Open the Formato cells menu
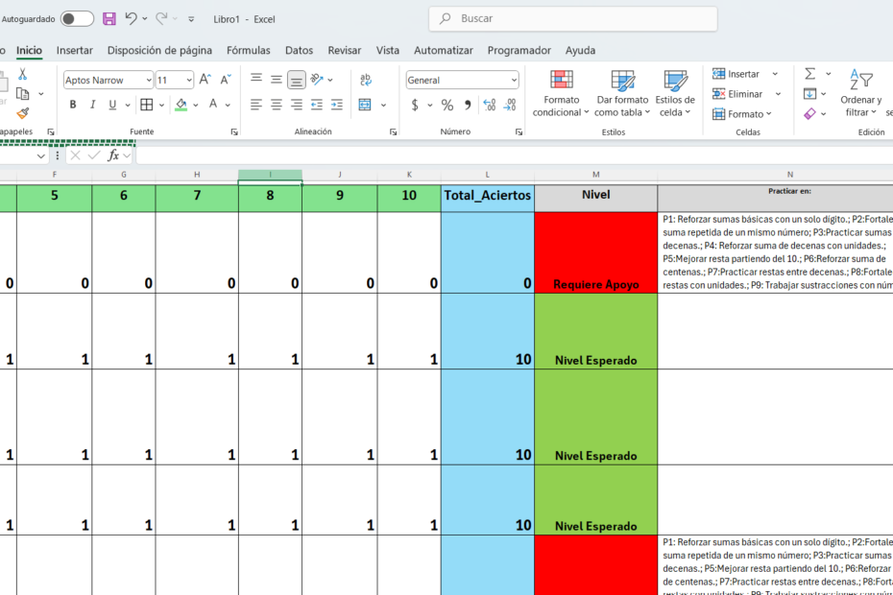This screenshot has height=595, width=893. pyautogui.click(x=742, y=114)
